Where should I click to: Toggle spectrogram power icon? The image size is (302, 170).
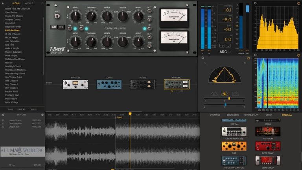pyautogui.click(x=298, y=55)
